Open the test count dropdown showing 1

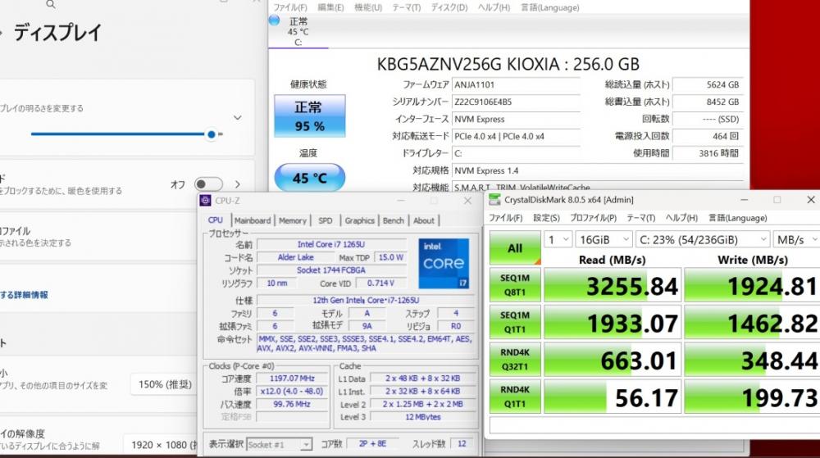(558, 239)
